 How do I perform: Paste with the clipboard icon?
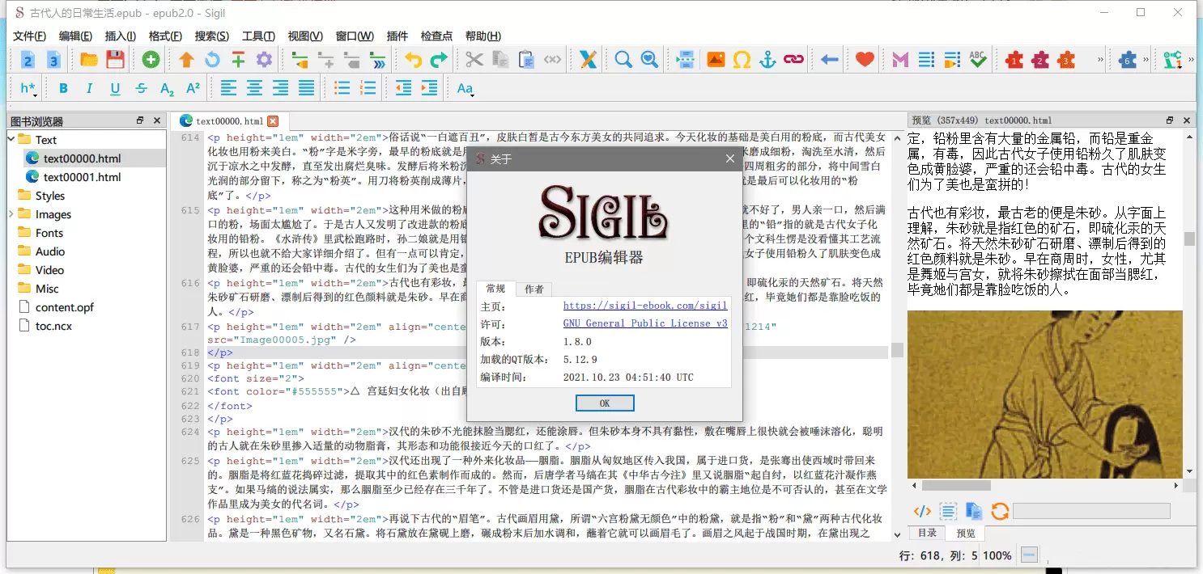coord(526,59)
